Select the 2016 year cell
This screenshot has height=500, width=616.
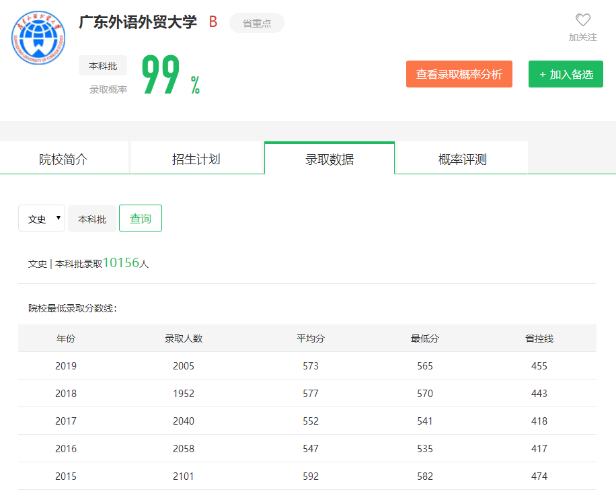click(66, 448)
